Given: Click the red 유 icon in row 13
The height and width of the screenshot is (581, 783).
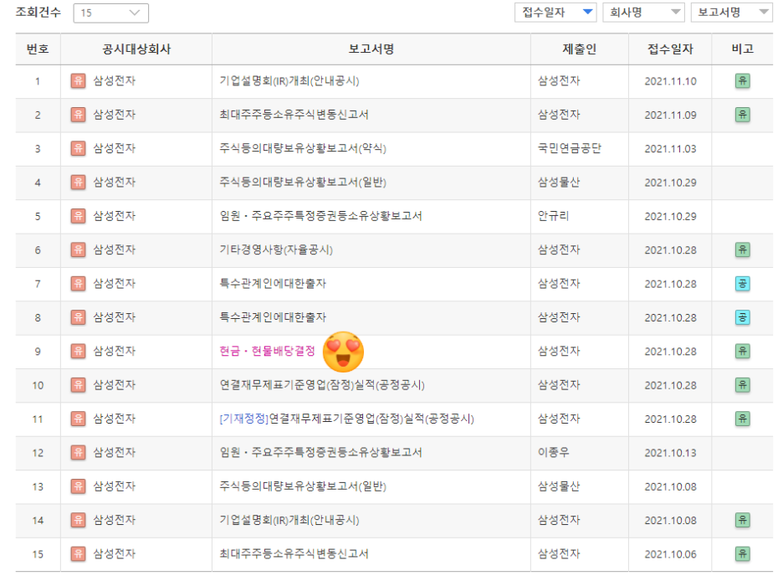Looking at the screenshot, I should pos(78,486).
